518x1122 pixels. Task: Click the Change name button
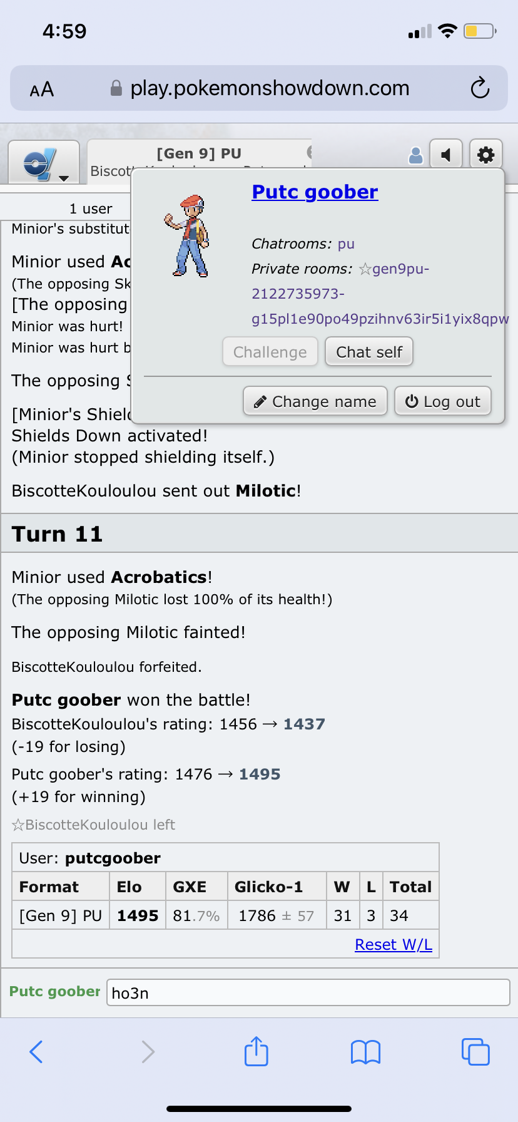coord(315,401)
